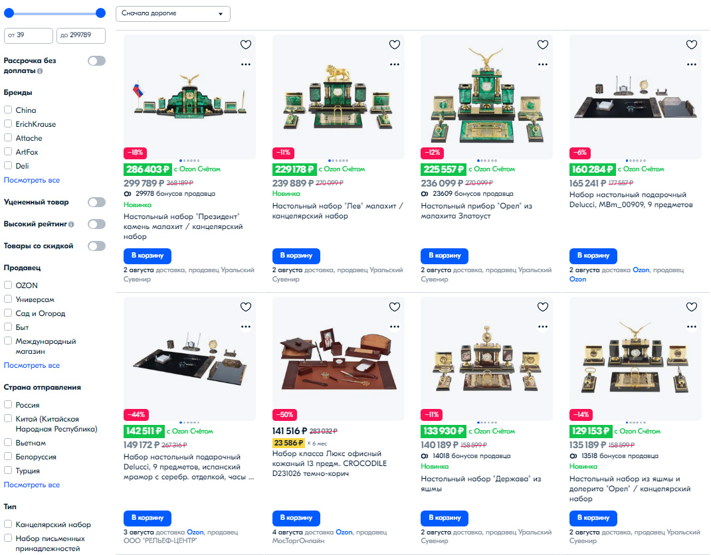Turn on 'Уцененный товар' switch

[x=96, y=202]
